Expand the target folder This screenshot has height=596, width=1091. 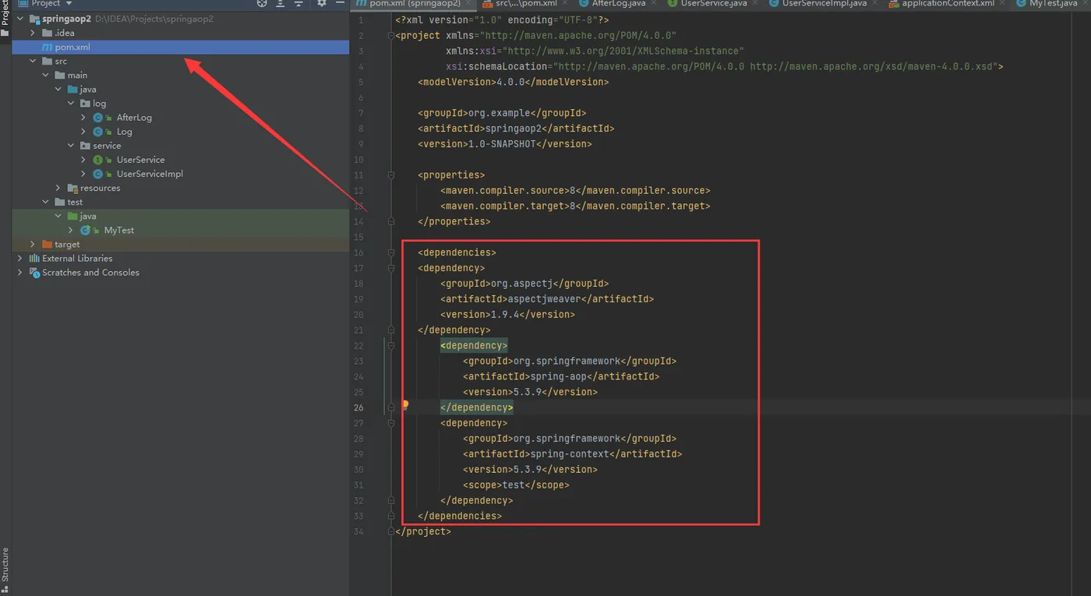click(x=33, y=244)
